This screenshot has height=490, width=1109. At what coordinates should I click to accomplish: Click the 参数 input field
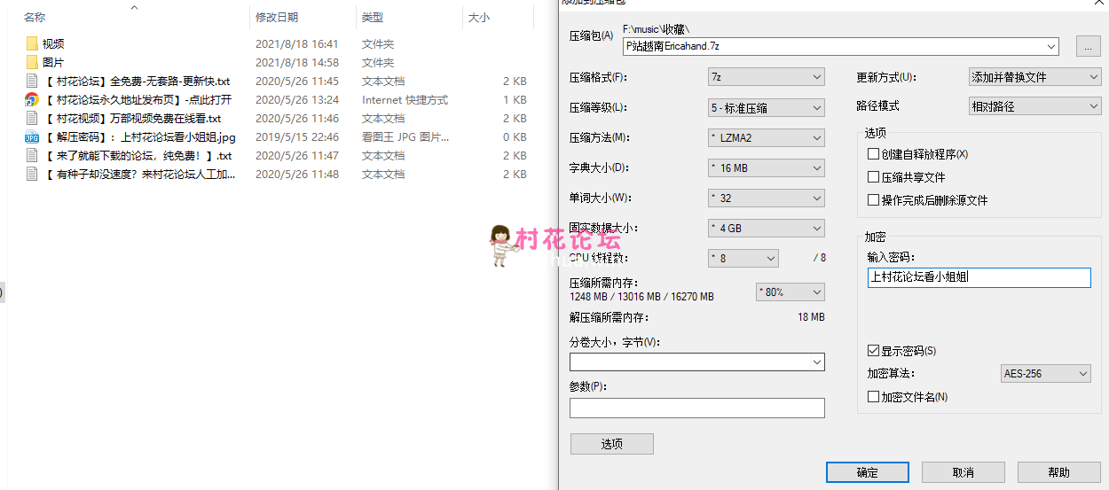[697, 408]
